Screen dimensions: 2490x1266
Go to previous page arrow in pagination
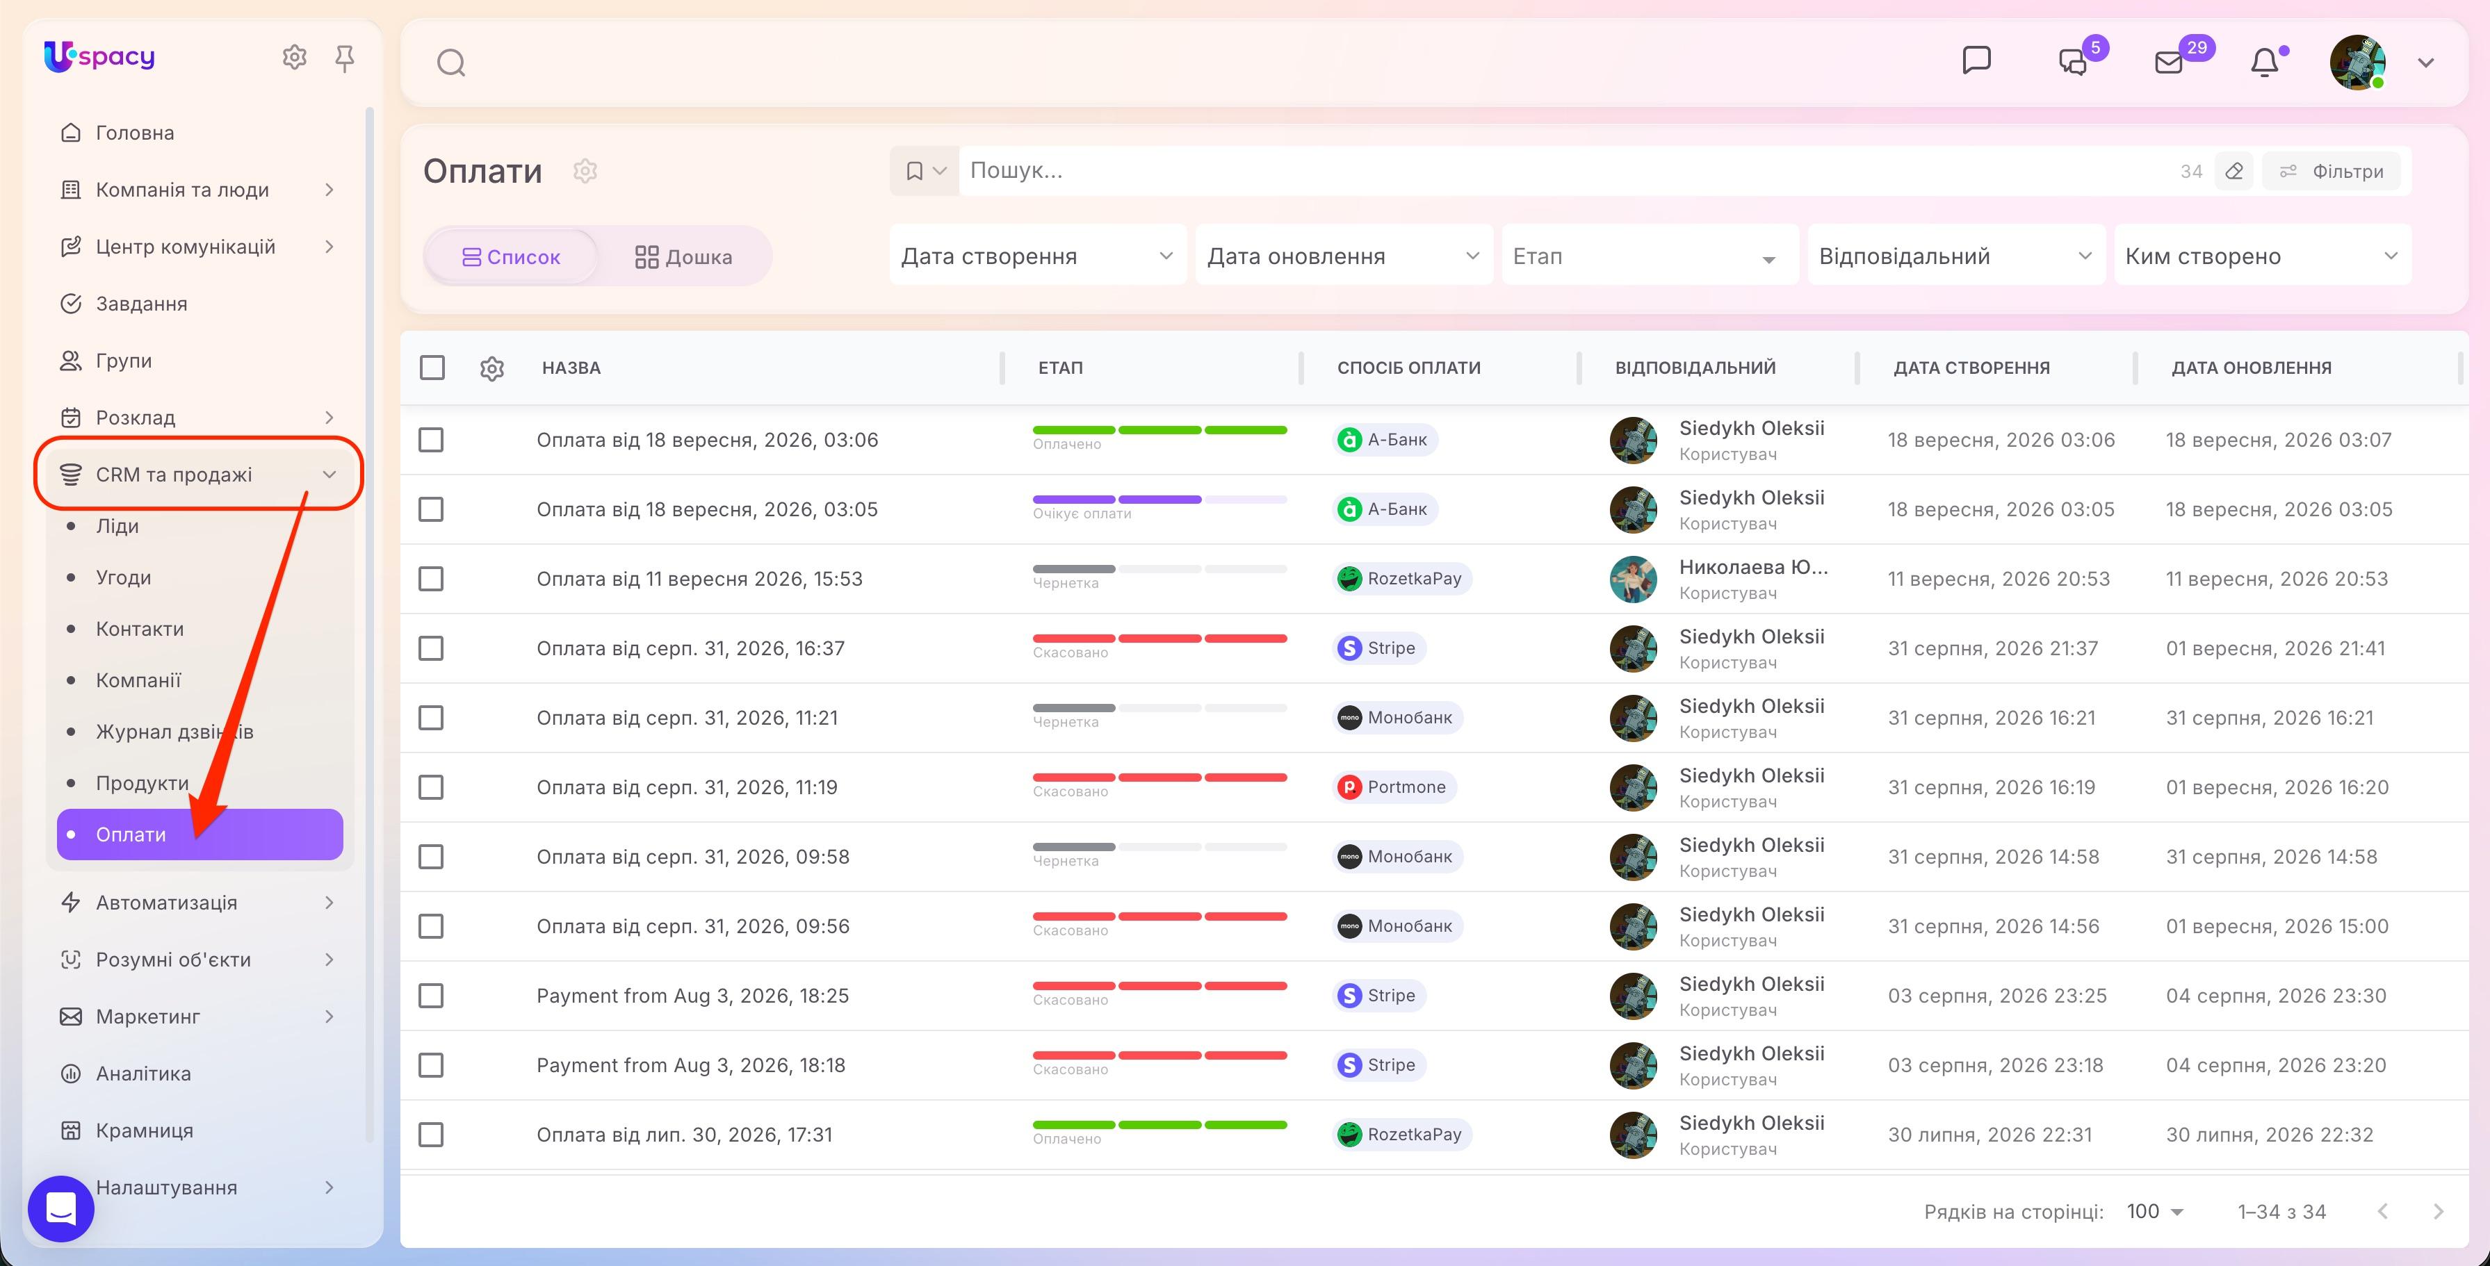coord(2383,1212)
